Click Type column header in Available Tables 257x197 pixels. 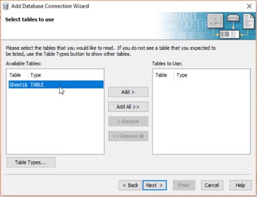tap(36, 75)
